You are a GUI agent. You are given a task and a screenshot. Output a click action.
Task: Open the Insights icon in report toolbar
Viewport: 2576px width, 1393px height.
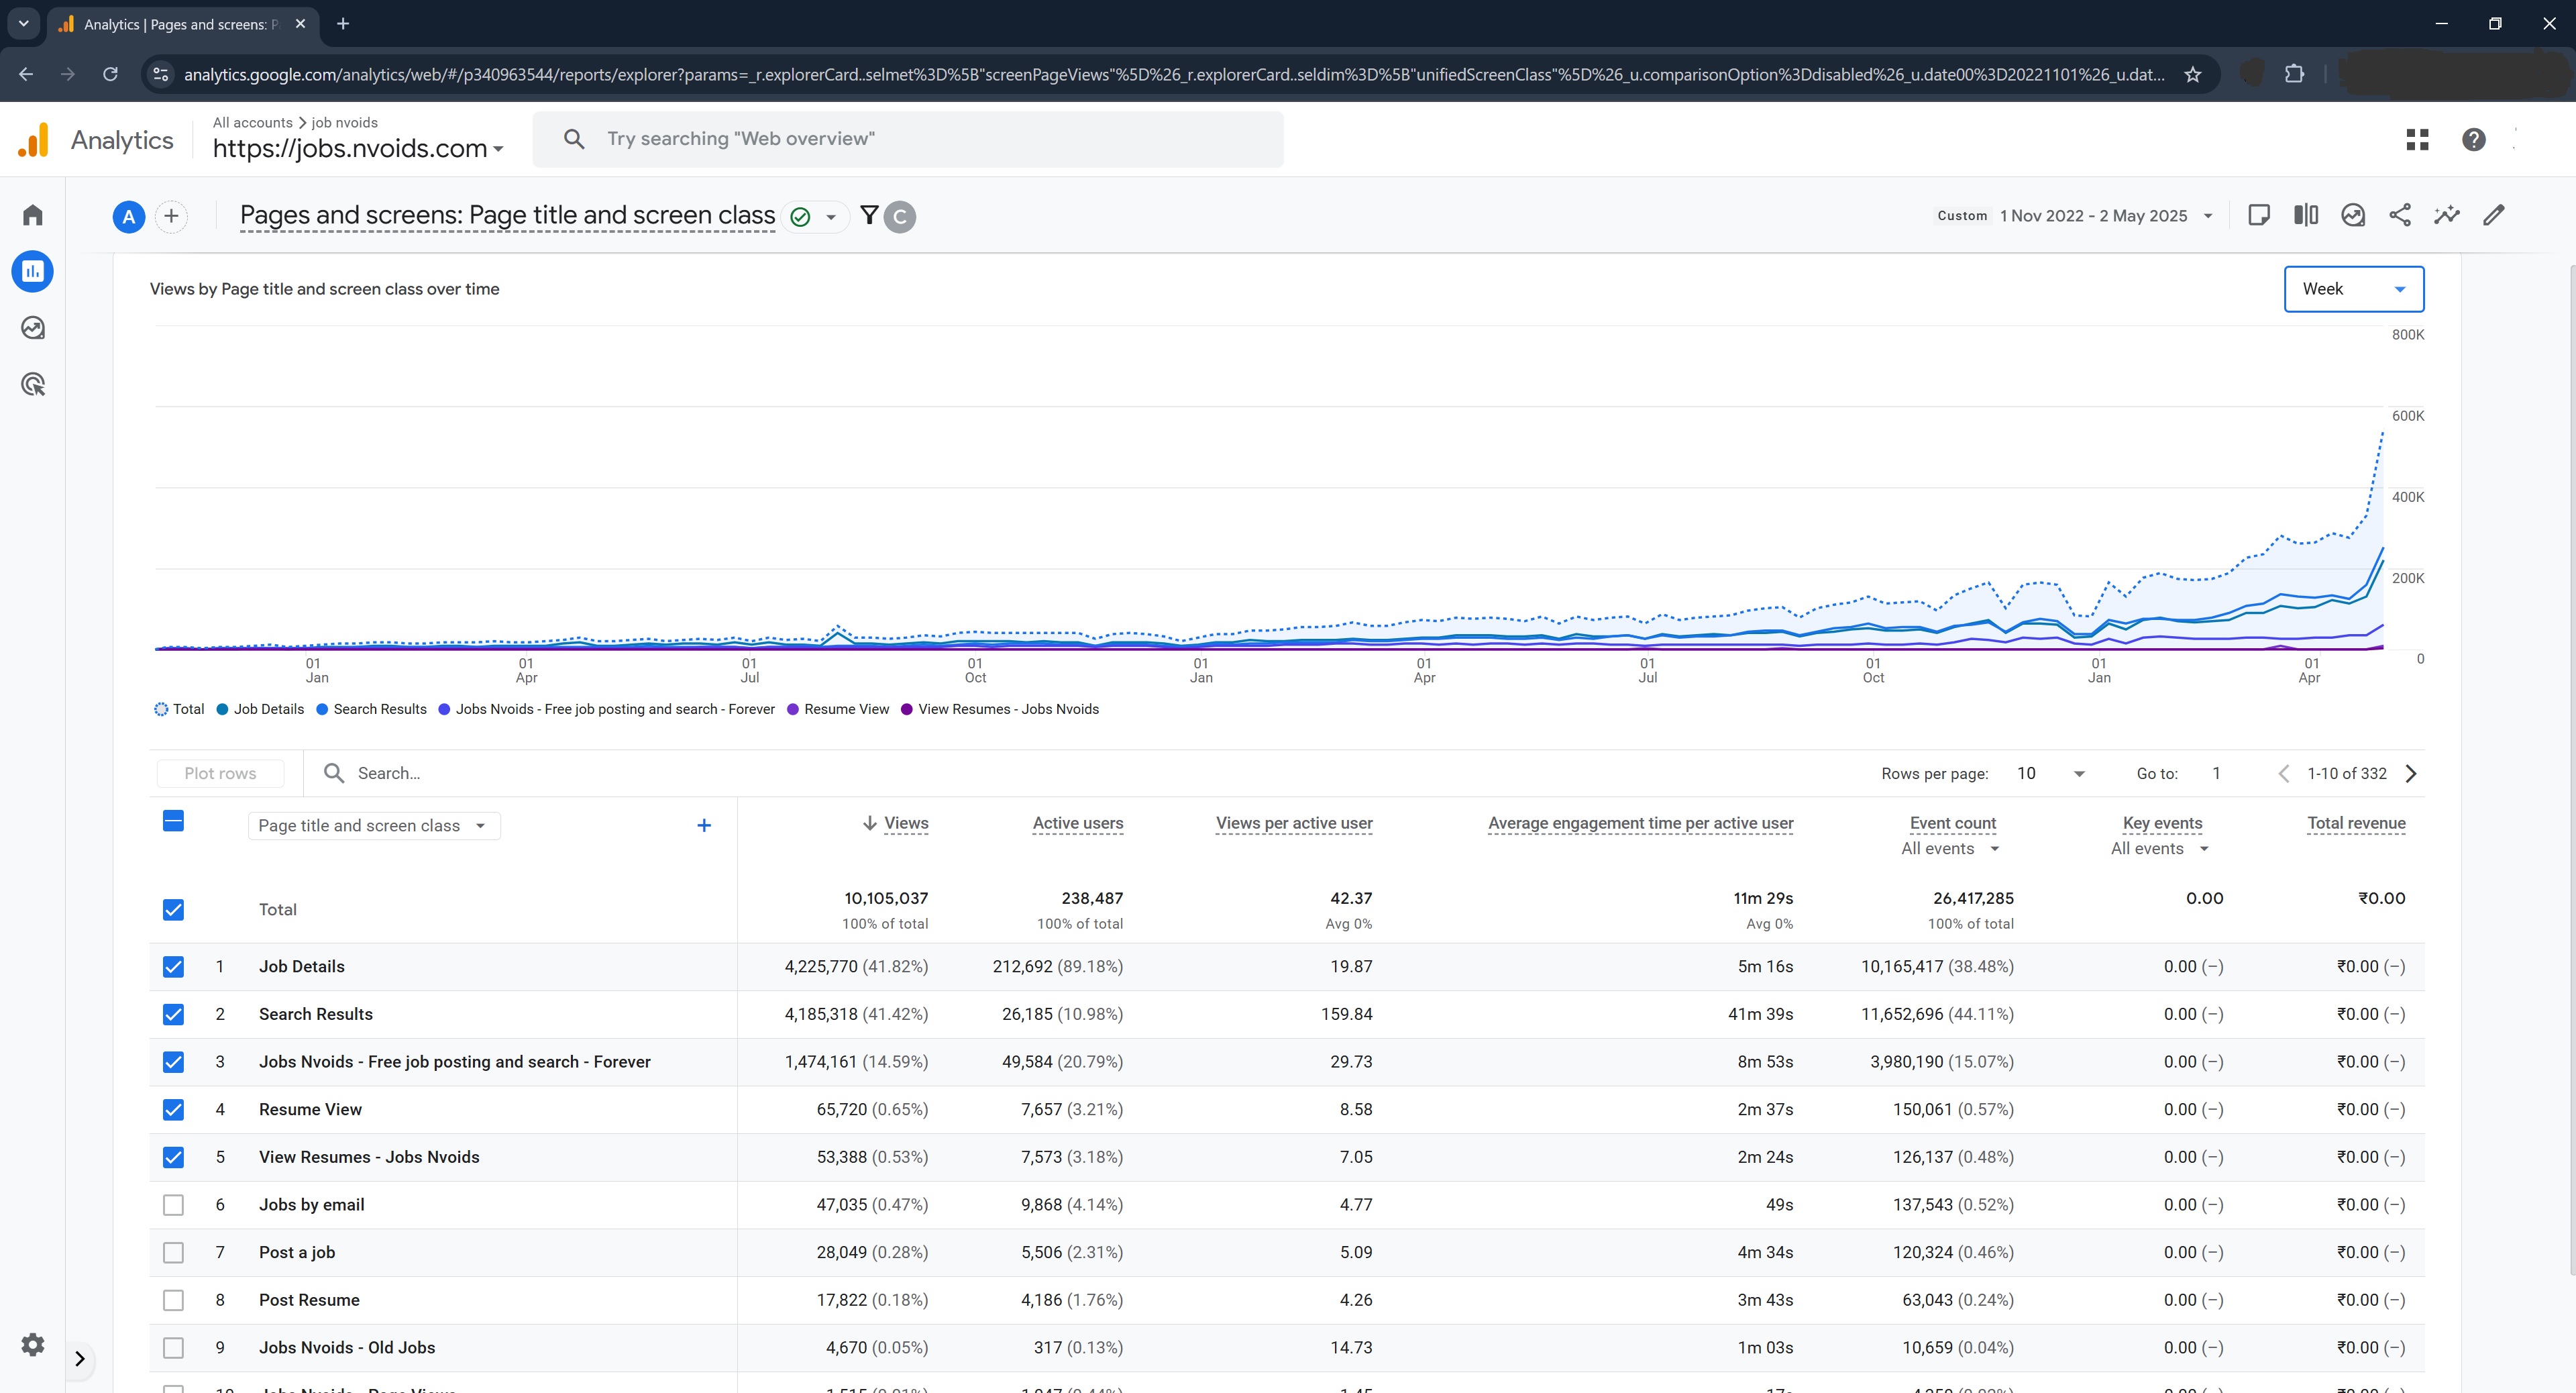(2353, 215)
